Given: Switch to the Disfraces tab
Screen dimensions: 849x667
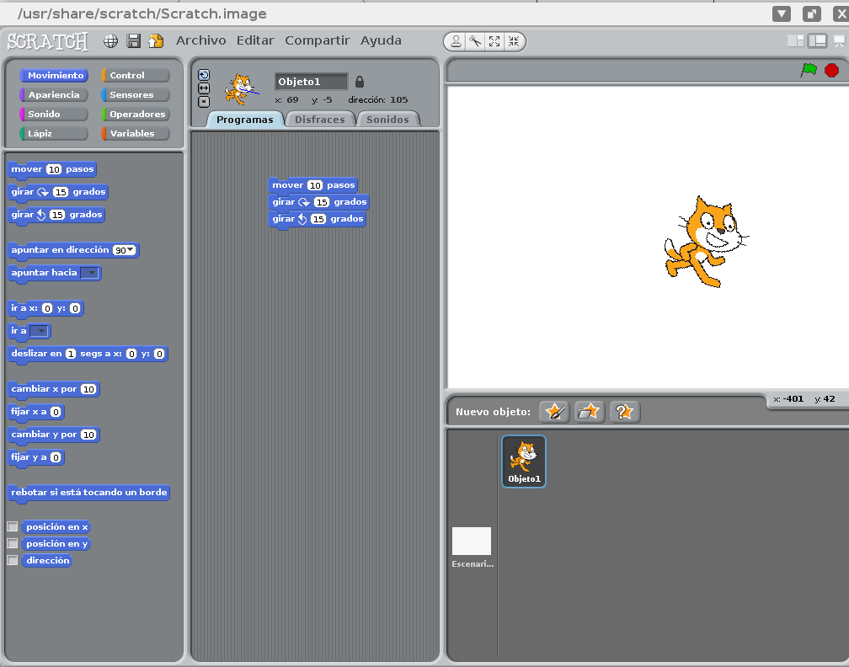Looking at the screenshot, I should pyautogui.click(x=319, y=120).
